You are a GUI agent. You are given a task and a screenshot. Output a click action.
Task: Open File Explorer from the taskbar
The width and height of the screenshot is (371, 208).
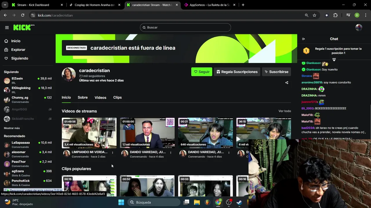point(197,202)
